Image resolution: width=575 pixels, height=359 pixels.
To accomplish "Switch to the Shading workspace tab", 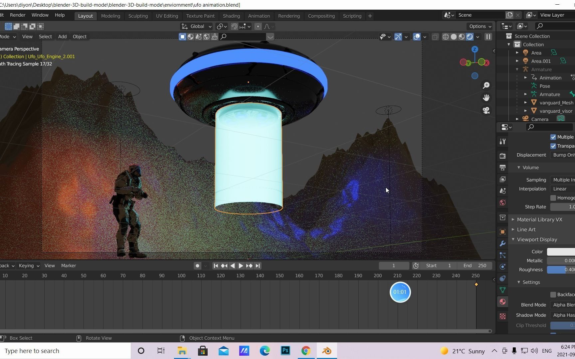I will coord(231,16).
